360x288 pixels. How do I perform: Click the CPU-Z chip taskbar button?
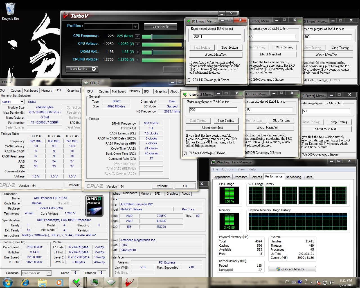[111, 282]
